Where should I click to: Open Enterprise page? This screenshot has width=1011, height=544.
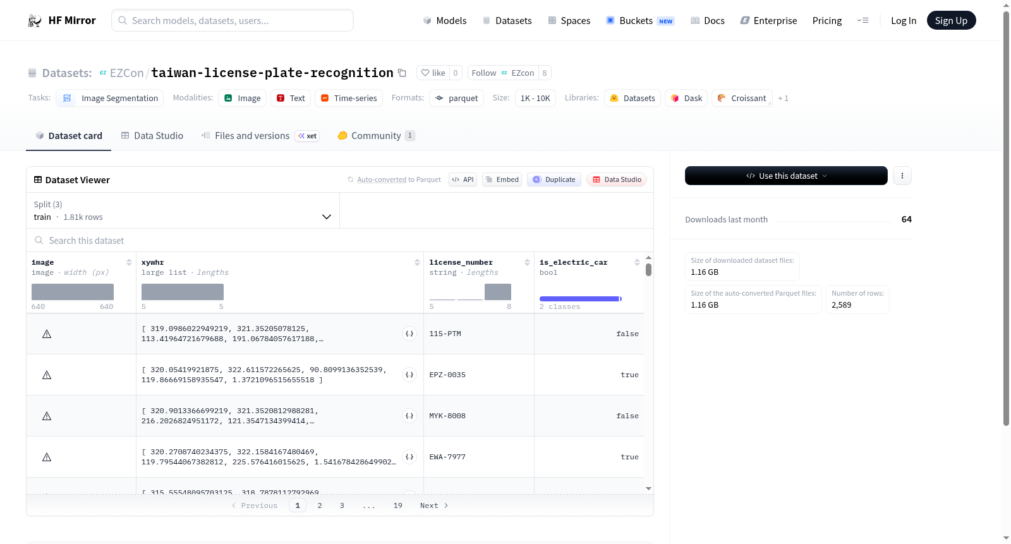coord(768,21)
